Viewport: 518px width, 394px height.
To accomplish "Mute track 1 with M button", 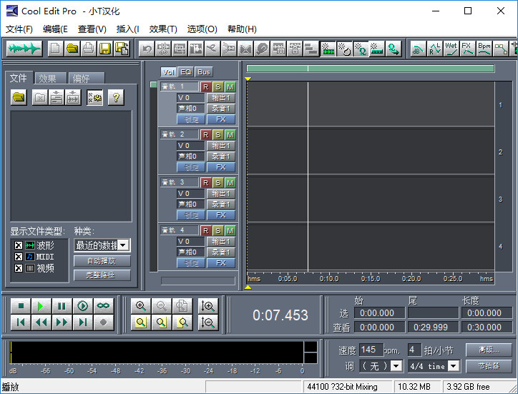I will click(x=230, y=87).
